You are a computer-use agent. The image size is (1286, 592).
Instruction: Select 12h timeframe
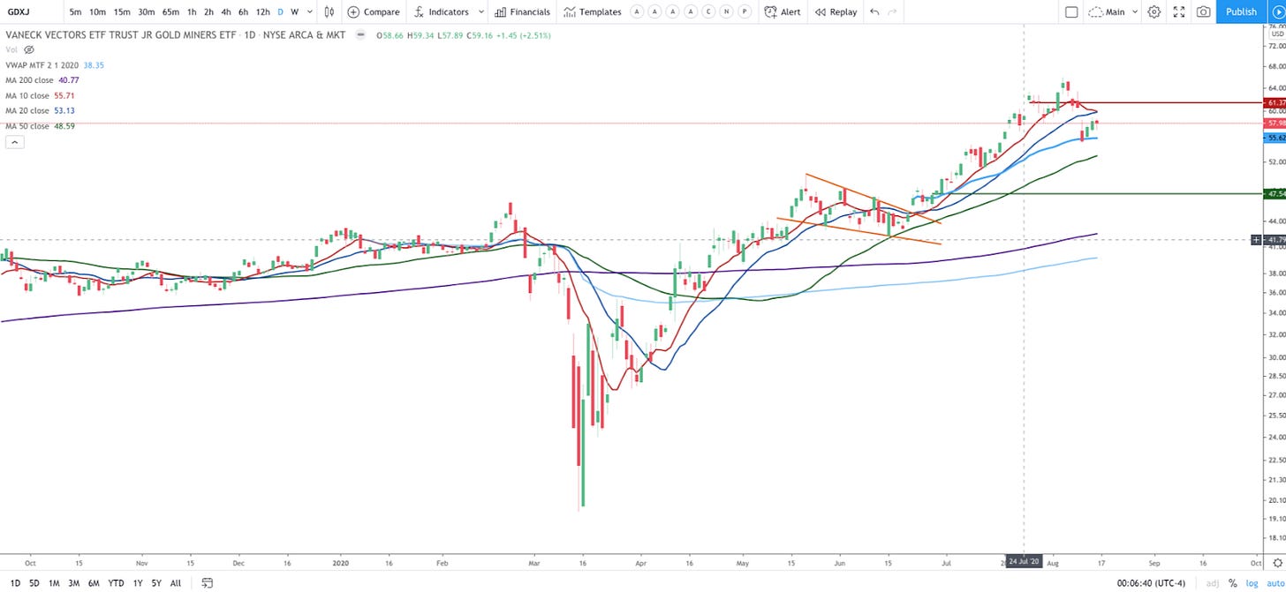262,11
